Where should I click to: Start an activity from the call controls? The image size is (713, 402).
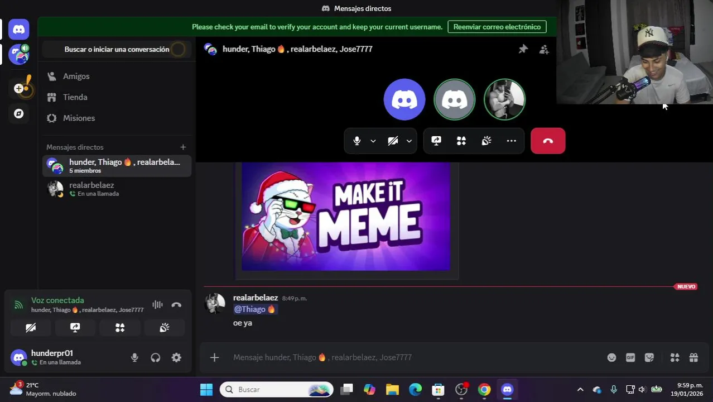461,141
